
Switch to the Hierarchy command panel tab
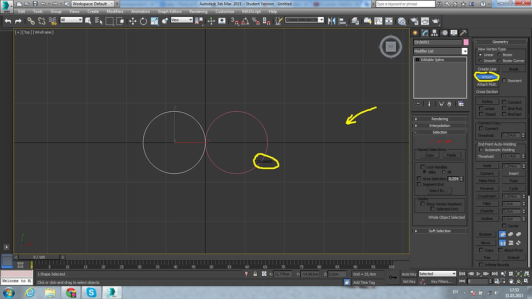434,33
